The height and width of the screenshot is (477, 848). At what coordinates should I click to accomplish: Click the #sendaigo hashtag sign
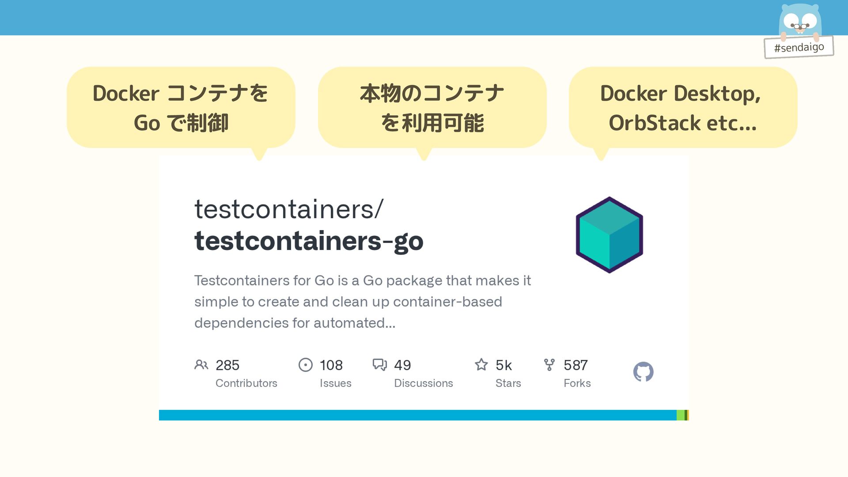[799, 47]
